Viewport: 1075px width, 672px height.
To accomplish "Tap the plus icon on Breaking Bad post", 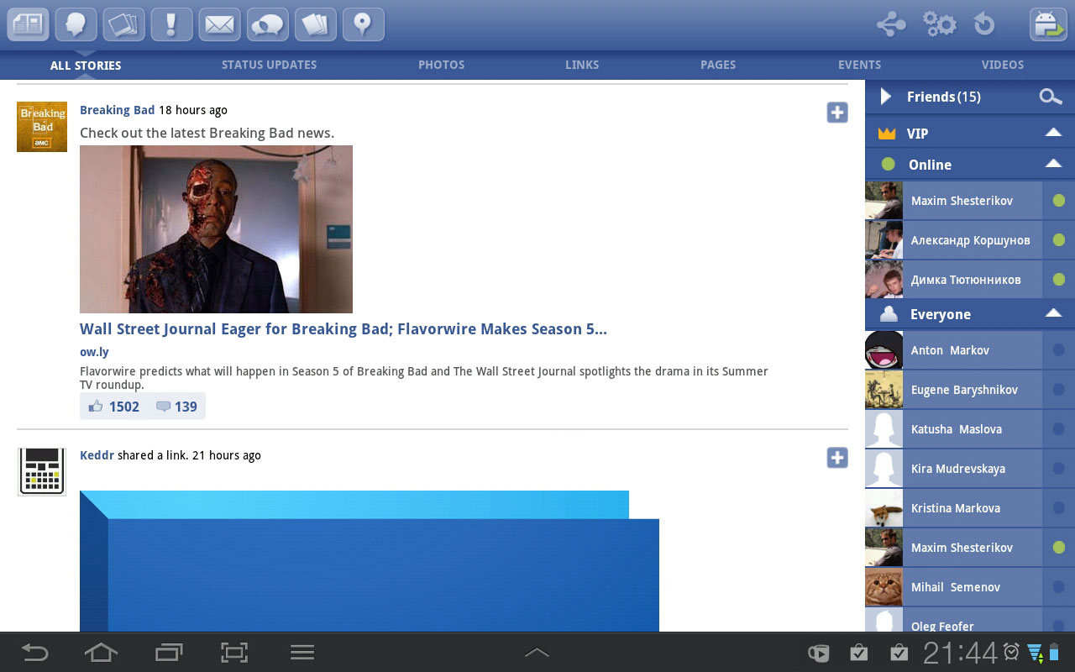I will click(x=837, y=113).
